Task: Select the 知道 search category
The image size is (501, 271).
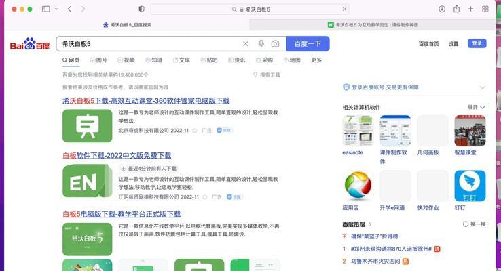Action: pyautogui.click(x=154, y=60)
